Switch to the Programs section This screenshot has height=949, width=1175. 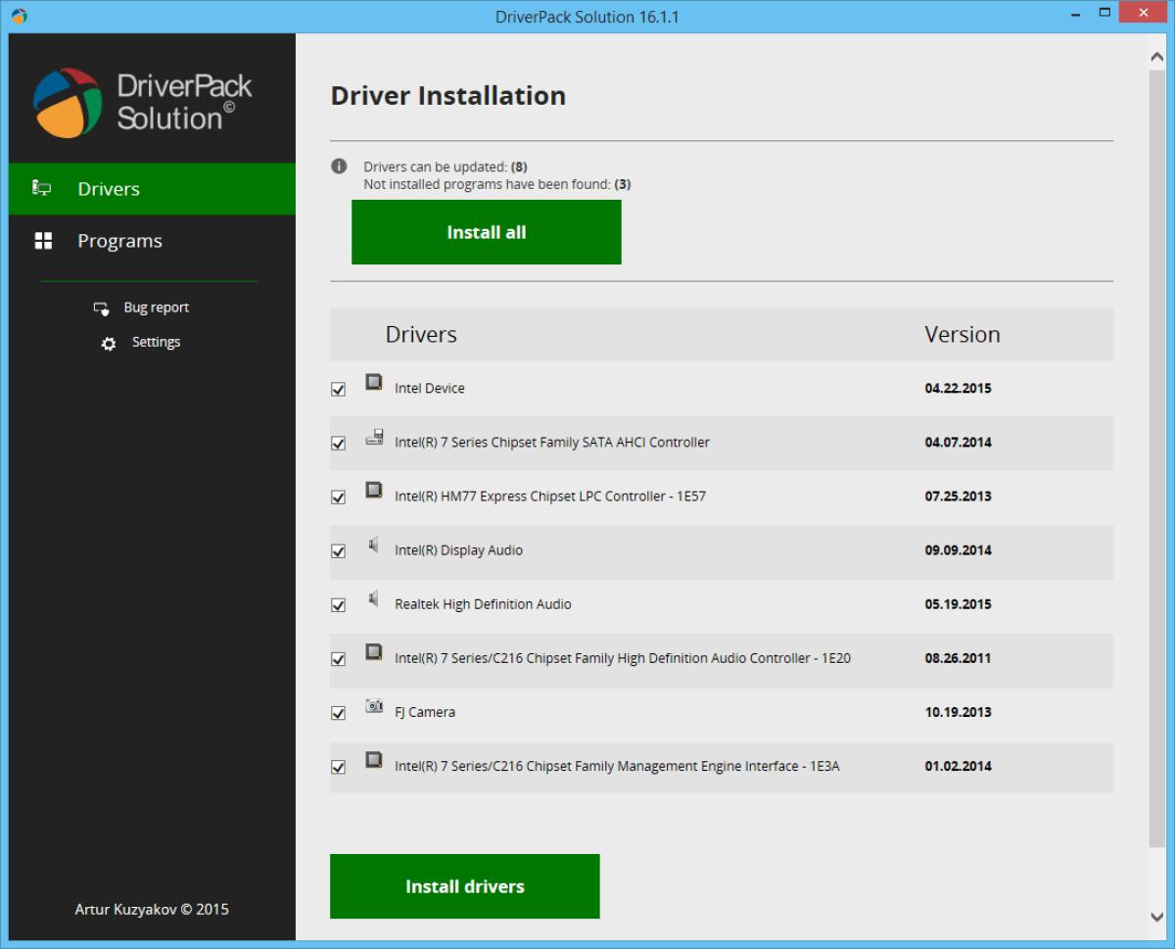point(119,240)
